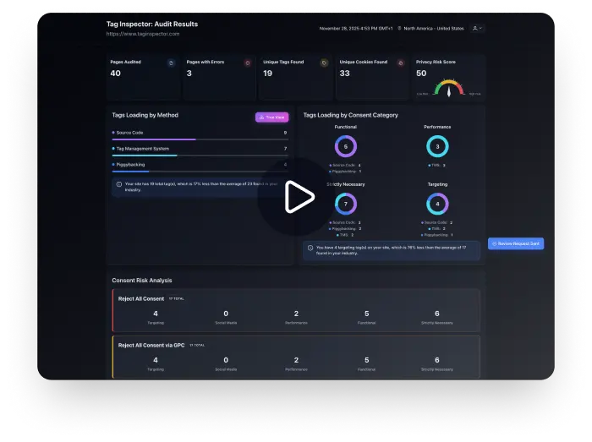This screenshot has height=442, width=592.
Task: Click the cookie icon on Unique Cookies Found card
Action: (x=401, y=63)
